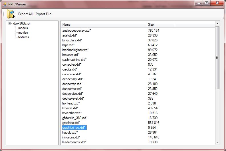Select debperres.xtd file
The width and height of the screenshot is (226, 151).
(x=72, y=89)
